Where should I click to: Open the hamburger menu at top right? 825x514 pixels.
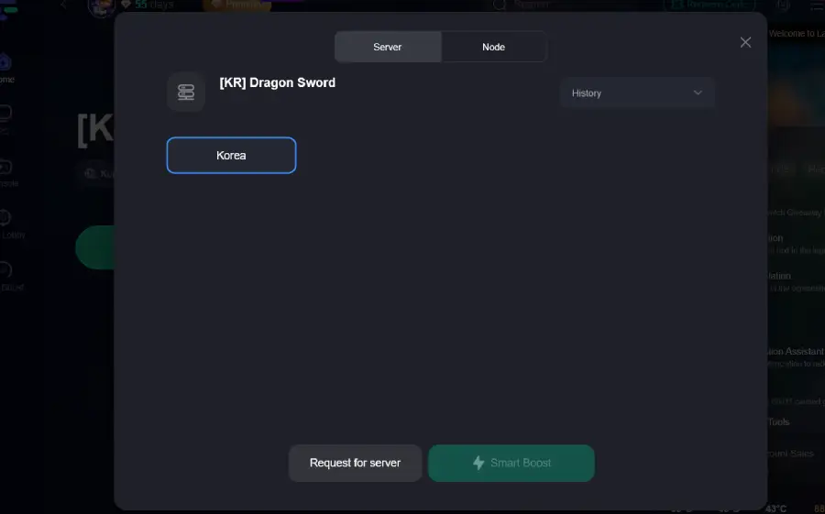[814, 5]
